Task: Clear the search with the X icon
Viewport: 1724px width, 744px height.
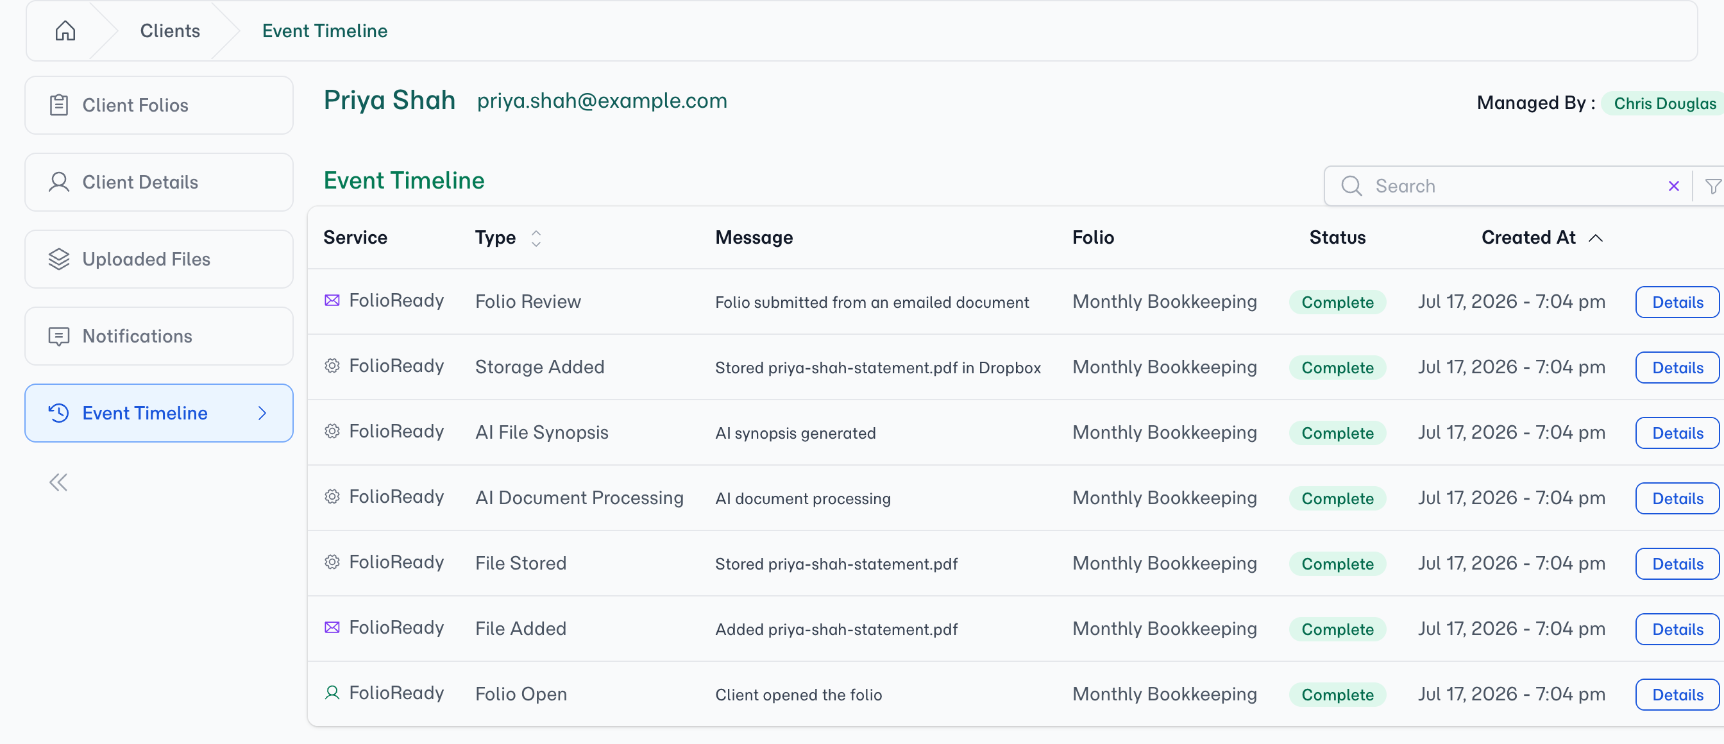Action: [1673, 186]
